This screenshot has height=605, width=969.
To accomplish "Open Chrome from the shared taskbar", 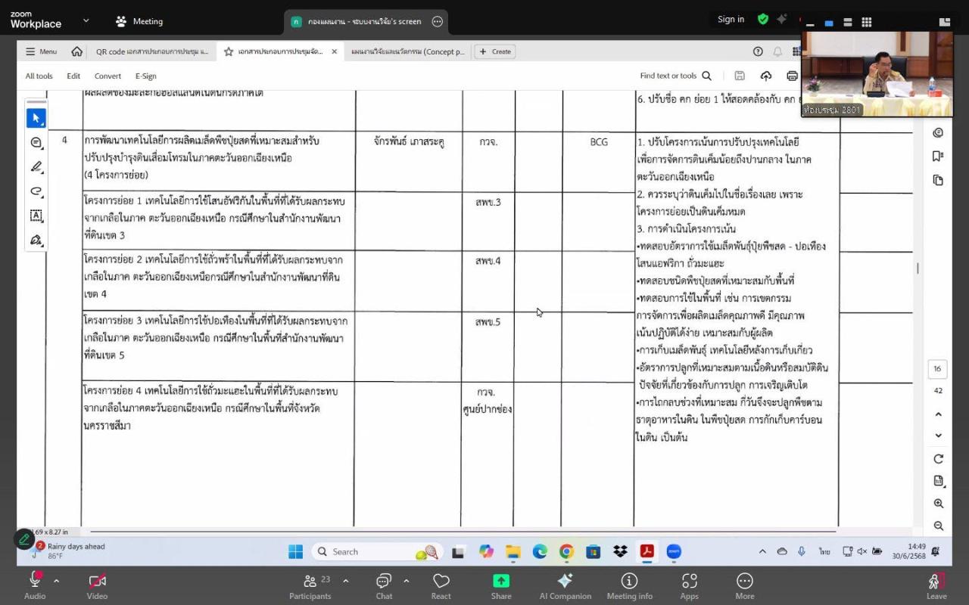I will [566, 551].
